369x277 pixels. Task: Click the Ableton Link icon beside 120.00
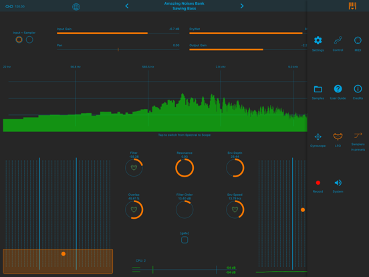click(9, 7)
